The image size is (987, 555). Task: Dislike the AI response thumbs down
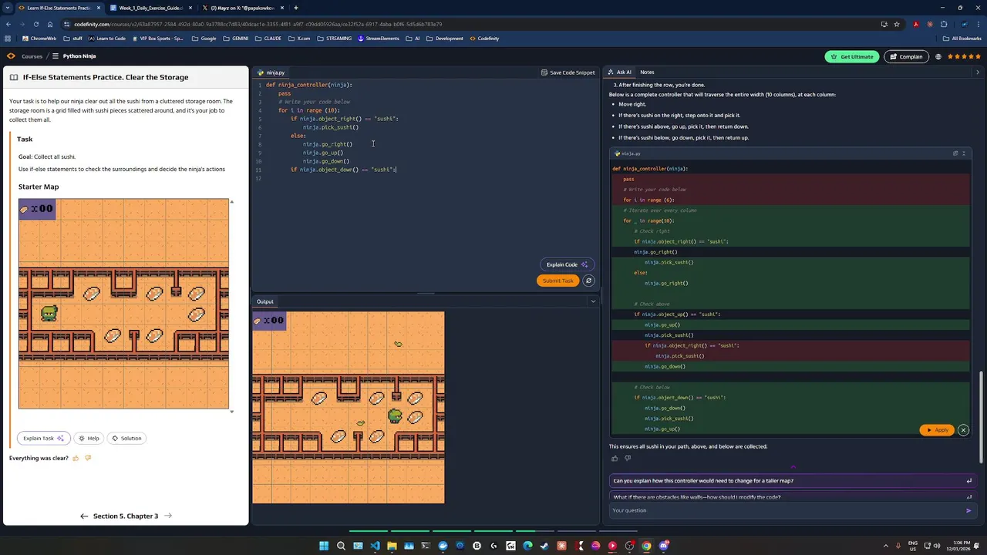tap(628, 458)
